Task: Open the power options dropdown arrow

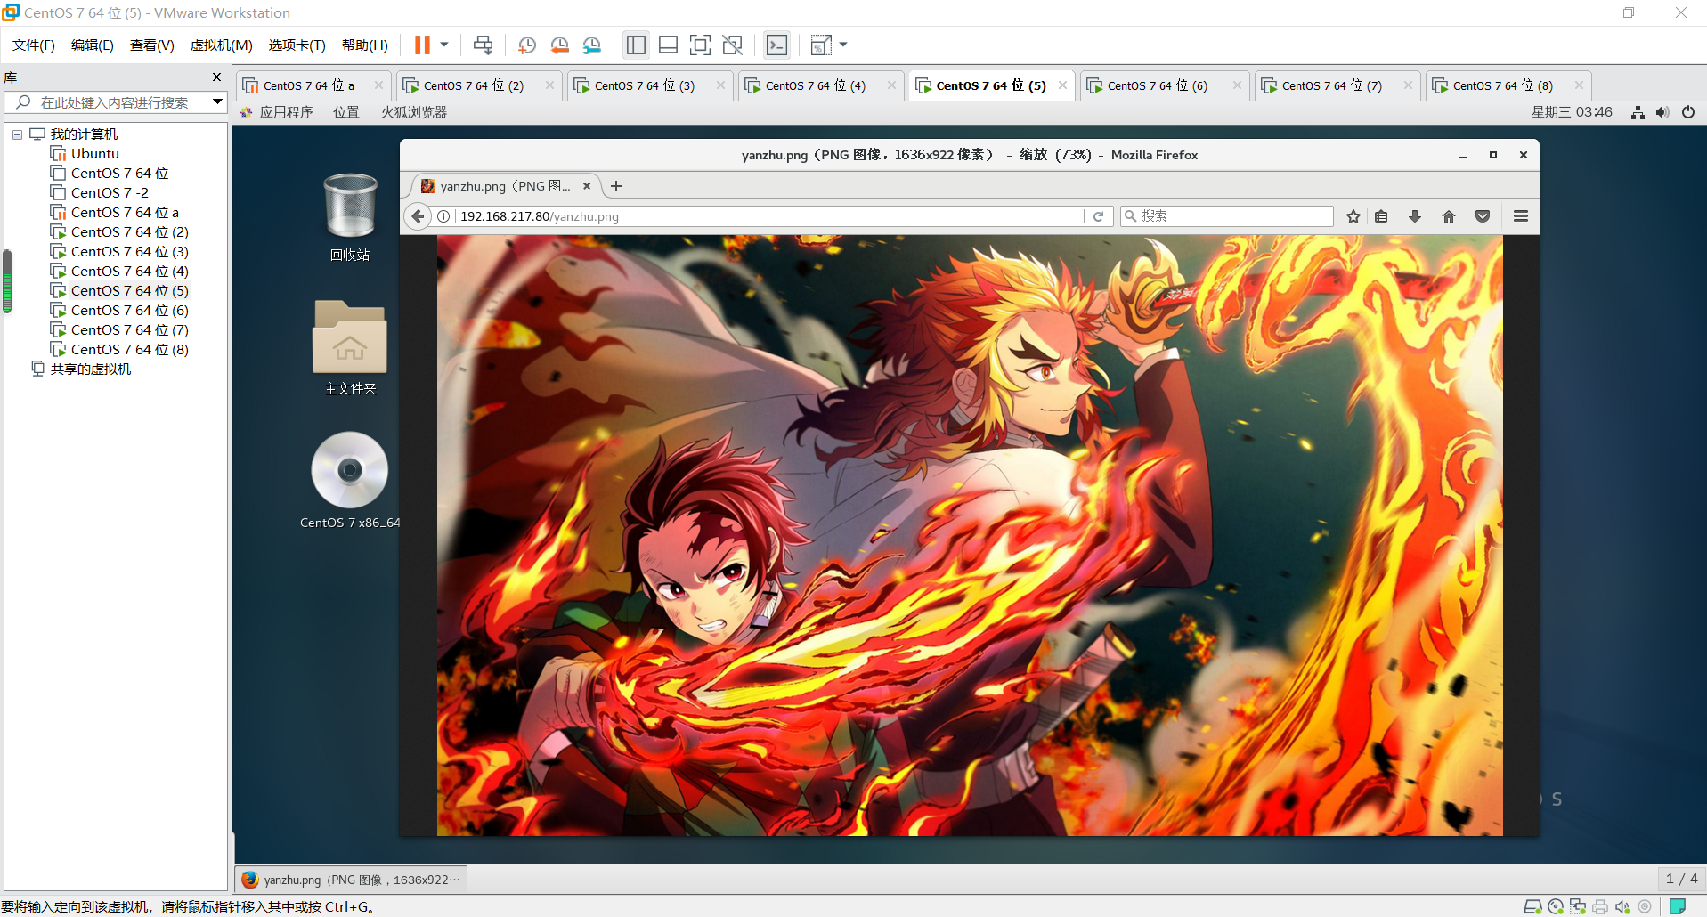Action: coord(443,45)
